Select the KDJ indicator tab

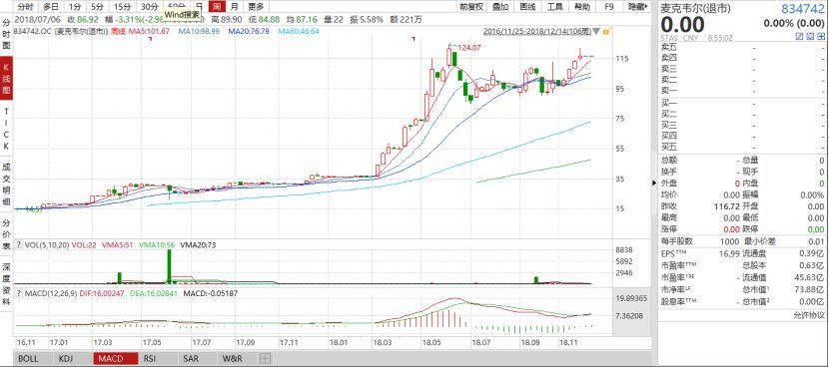[66, 358]
